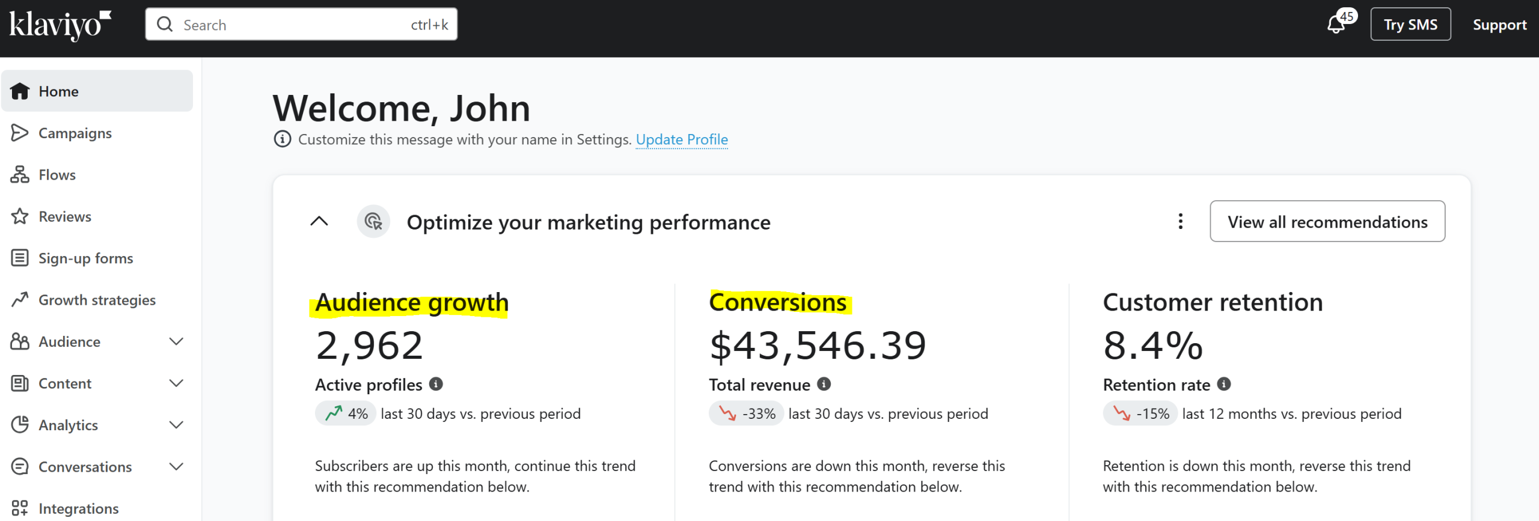The image size is (1539, 521).
Task: Expand the Conversations sidebar menu
Action: click(176, 467)
